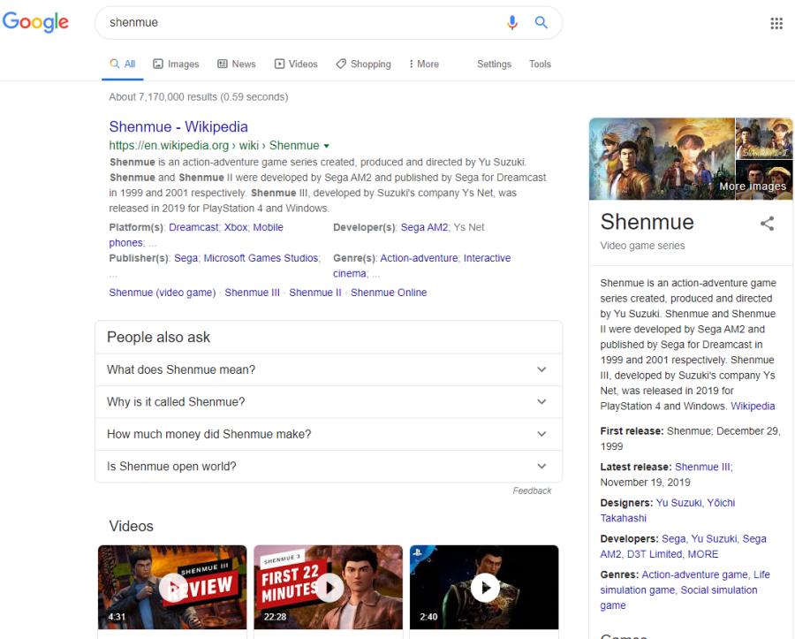Click More images in knowledge panel
The image size is (795, 639).
(753, 186)
